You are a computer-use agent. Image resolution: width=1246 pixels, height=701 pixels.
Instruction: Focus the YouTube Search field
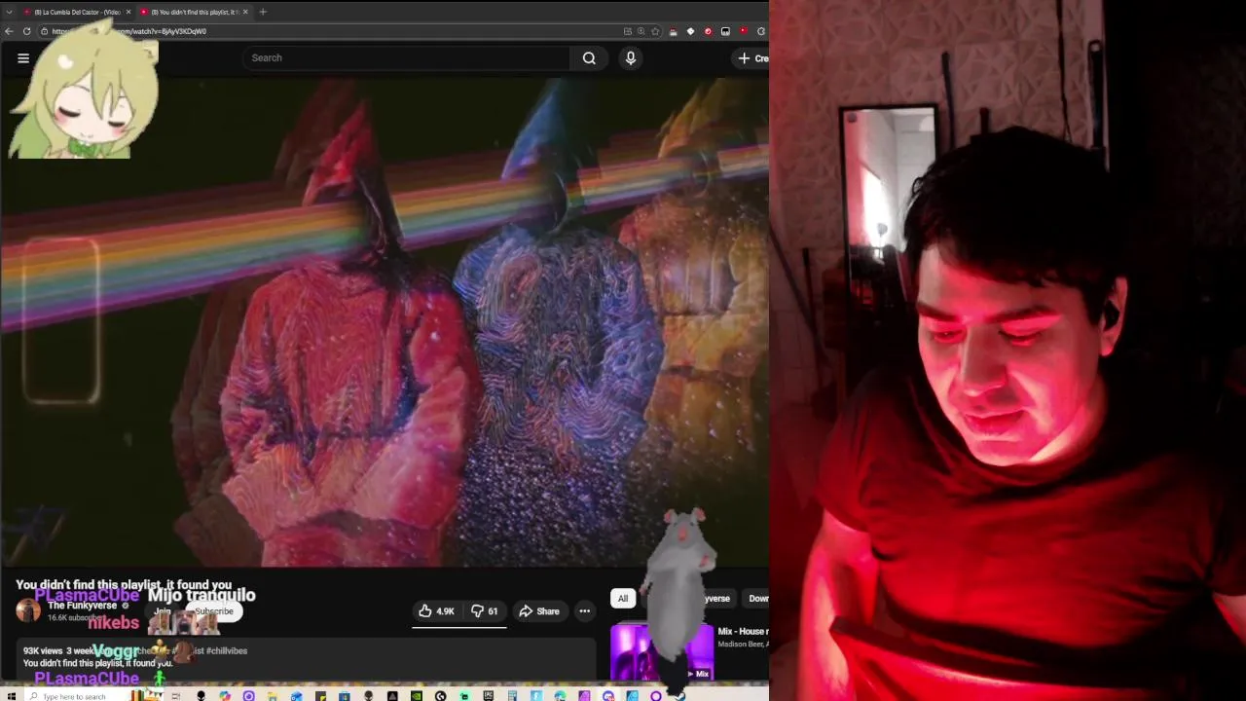(406, 58)
